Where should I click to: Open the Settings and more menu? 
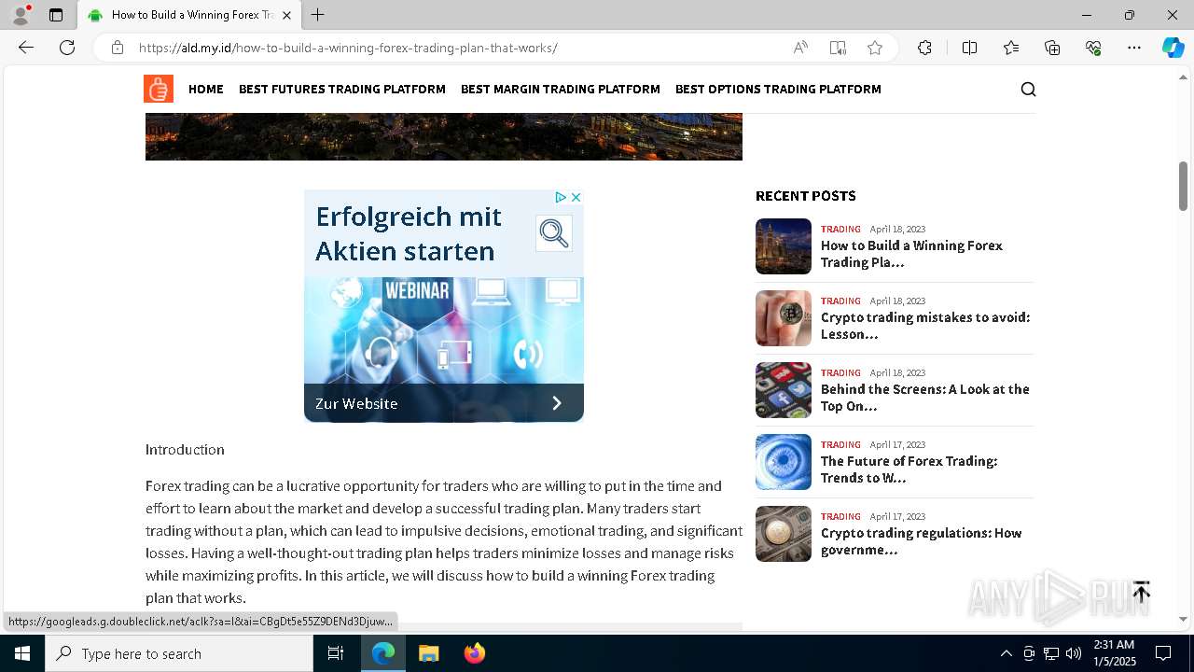point(1134,48)
